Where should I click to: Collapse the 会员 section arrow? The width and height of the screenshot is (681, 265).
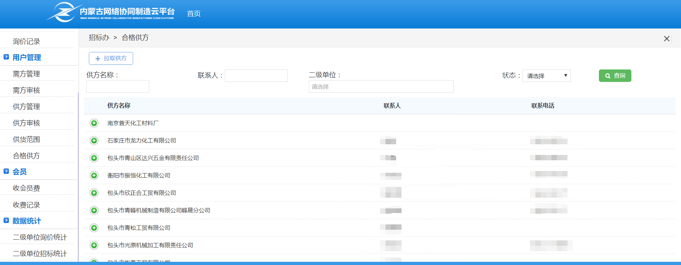(6, 171)
